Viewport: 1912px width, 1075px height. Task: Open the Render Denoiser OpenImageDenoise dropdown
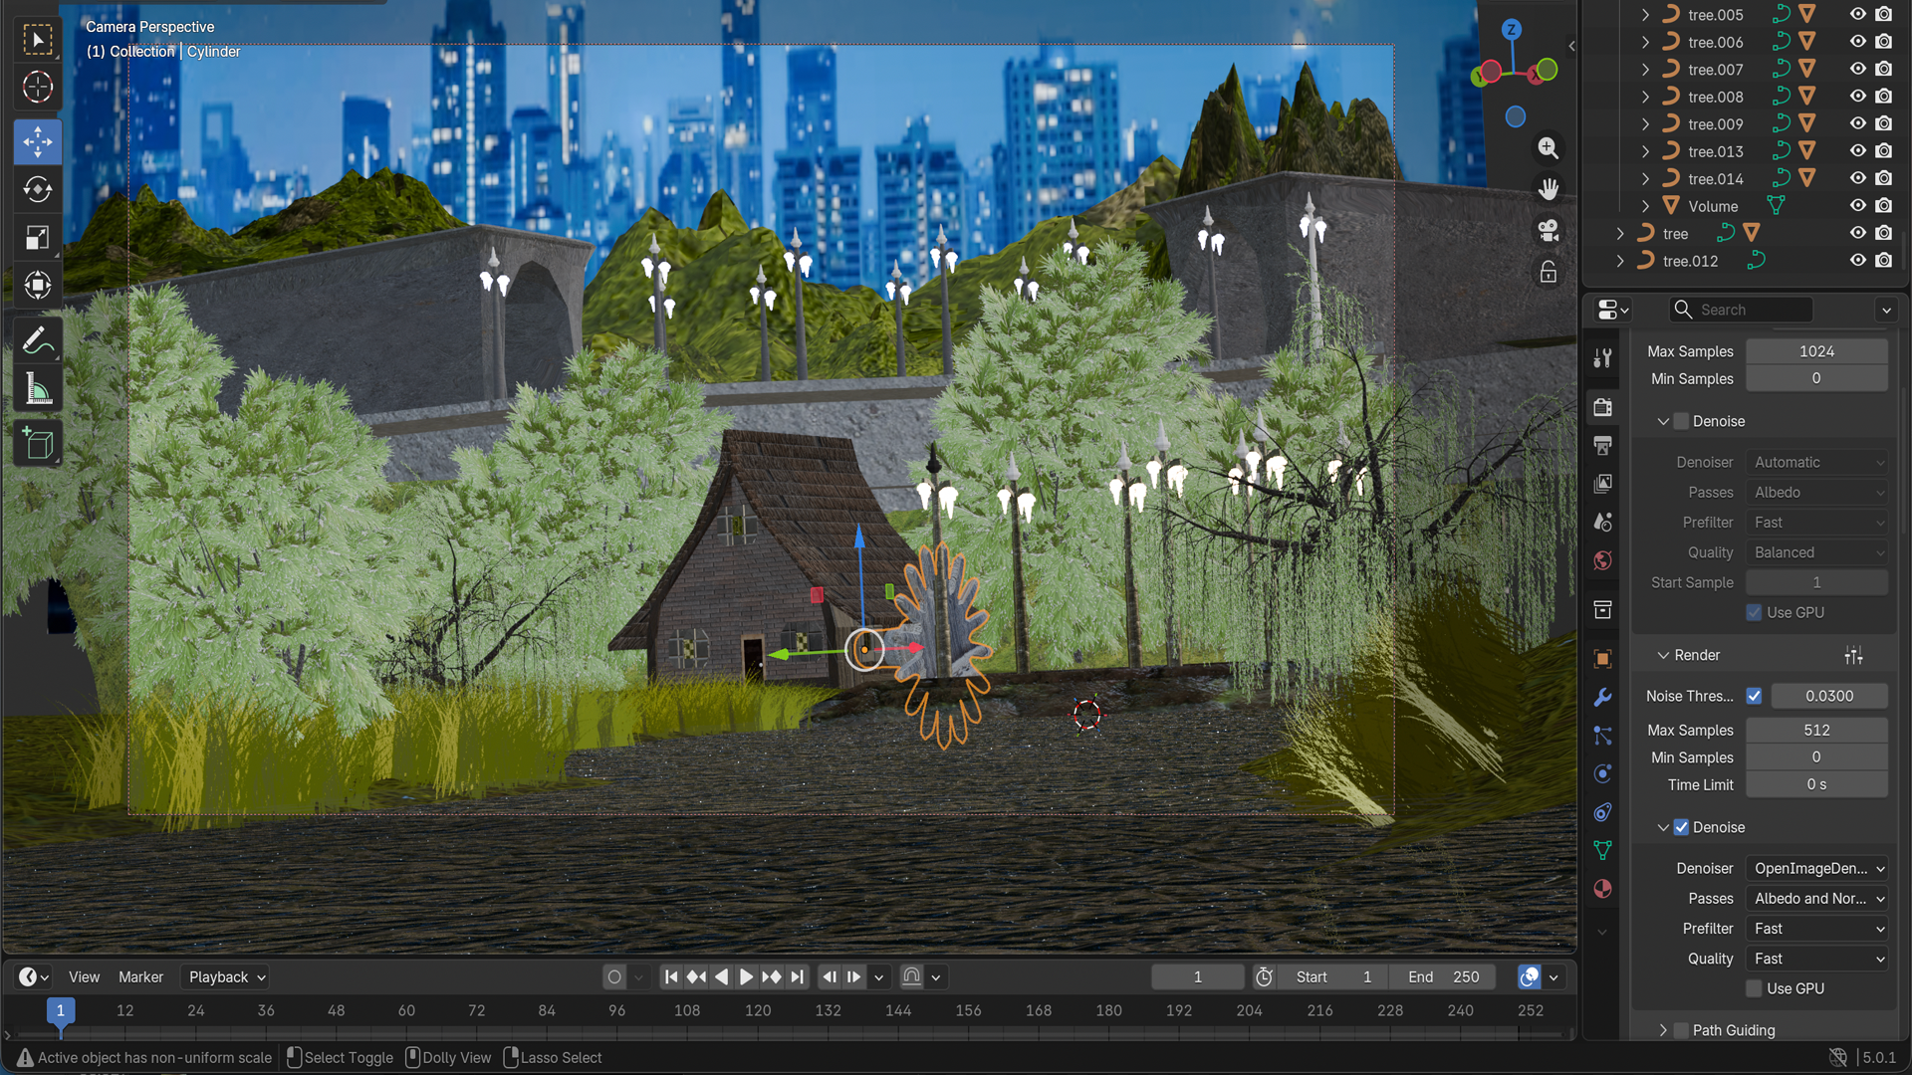click(1817, 868)
